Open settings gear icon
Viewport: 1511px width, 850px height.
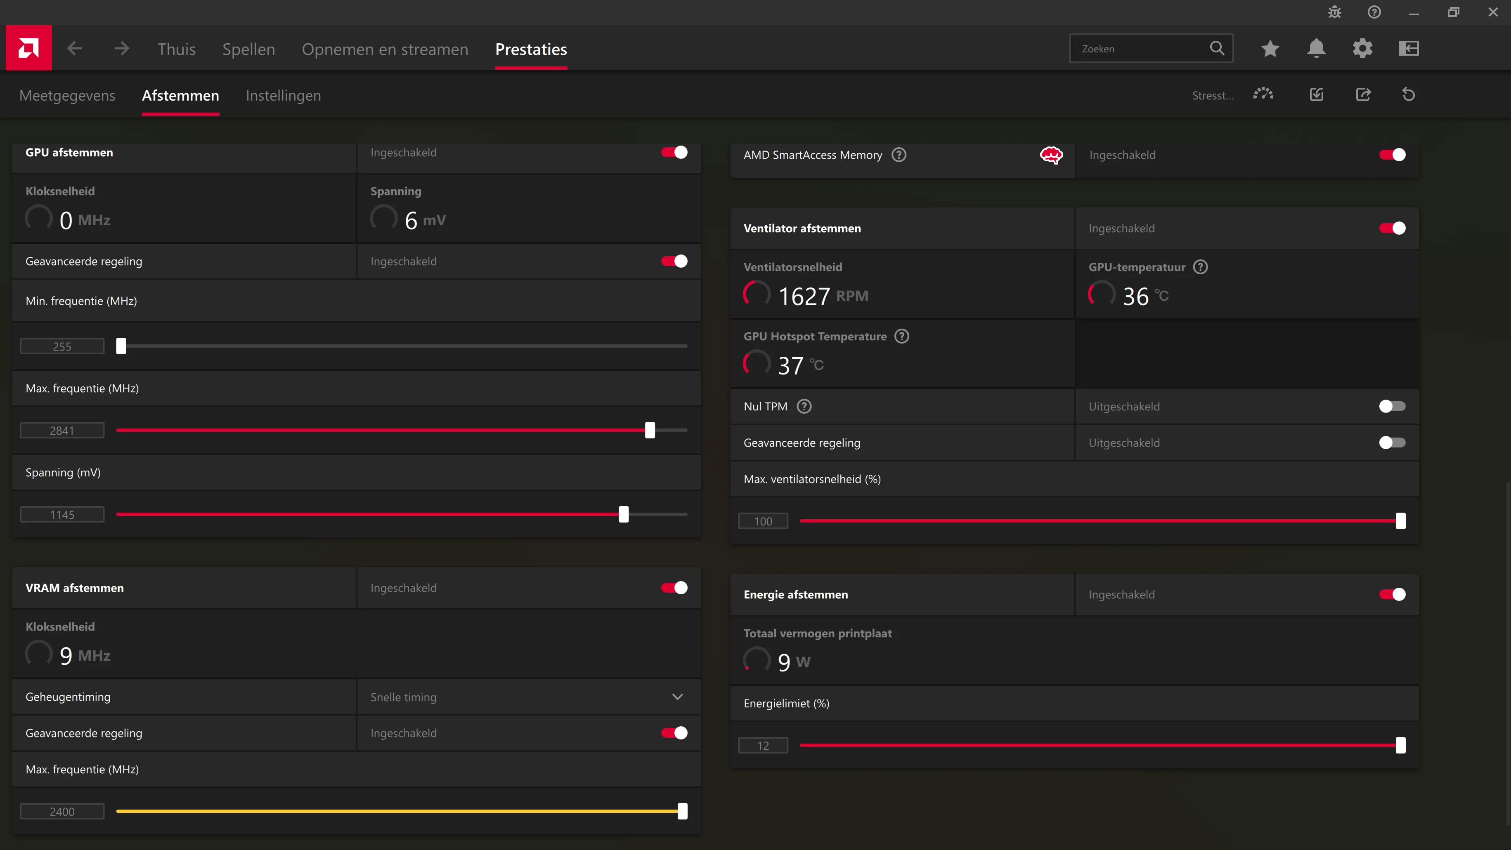click(1362, 48)
